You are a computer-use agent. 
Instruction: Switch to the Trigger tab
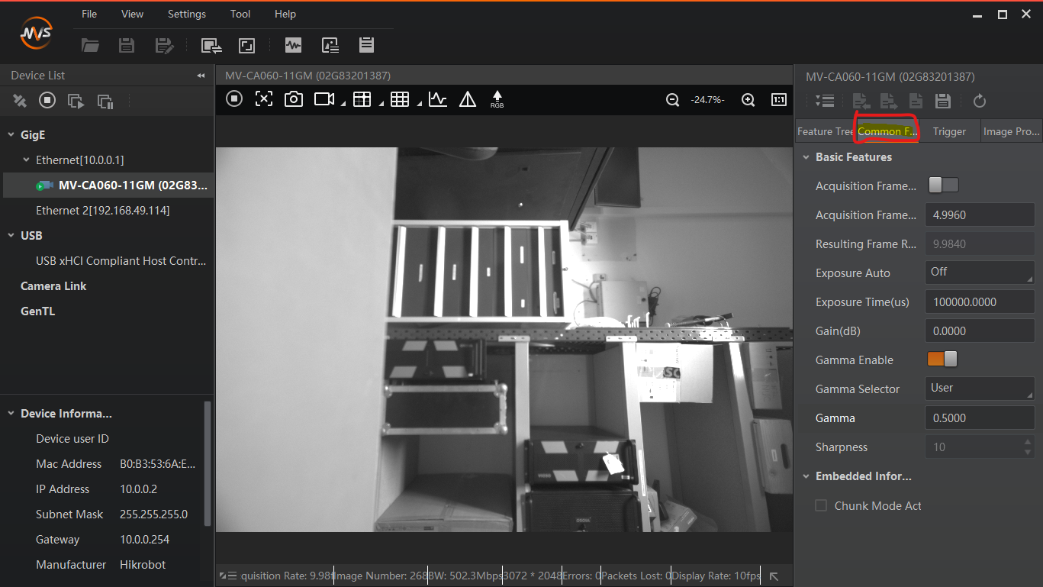(x=950, y=131)
